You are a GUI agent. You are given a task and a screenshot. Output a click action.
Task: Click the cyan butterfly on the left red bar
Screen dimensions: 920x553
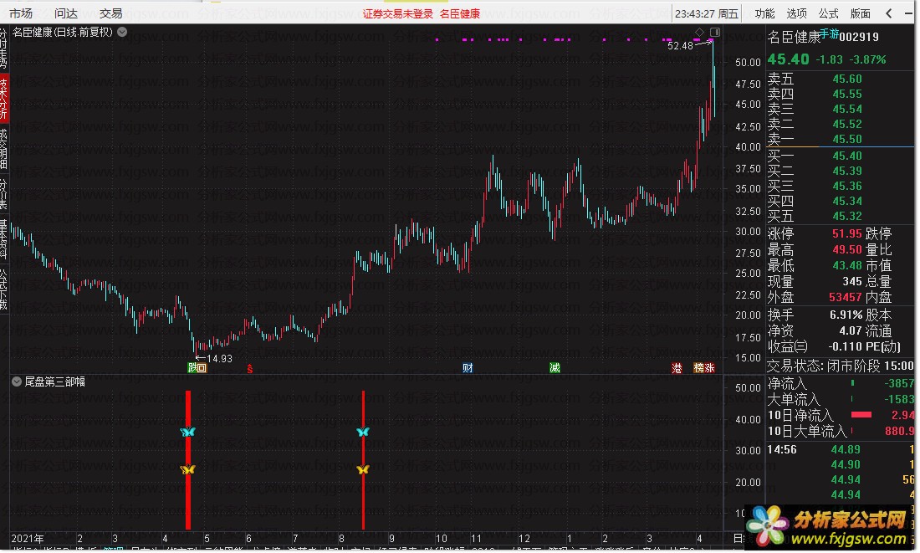point(187,432)
